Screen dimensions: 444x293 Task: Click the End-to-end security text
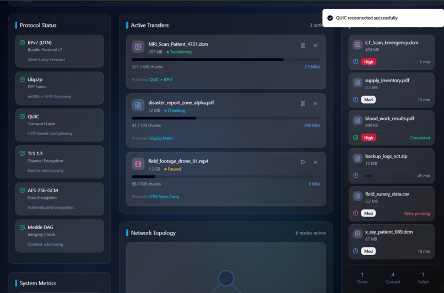(46, 170)
